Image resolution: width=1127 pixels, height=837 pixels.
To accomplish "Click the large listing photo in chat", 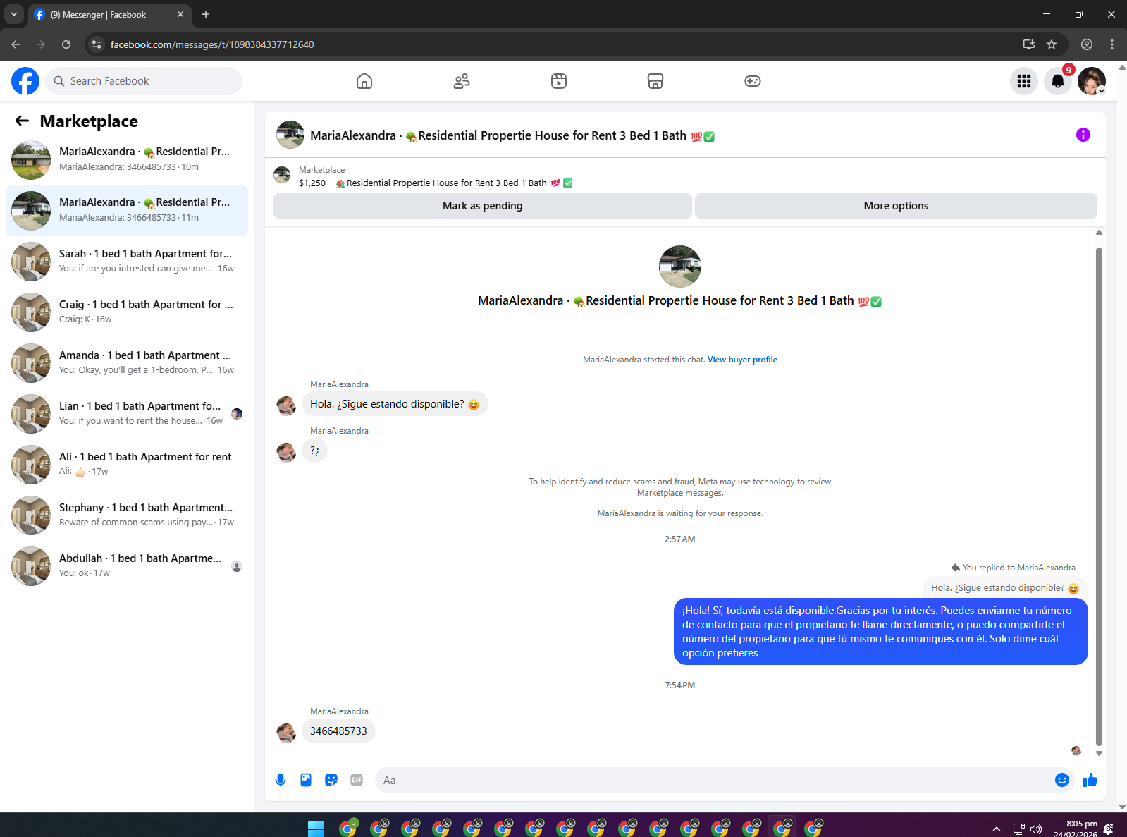I will click(680, 267).
